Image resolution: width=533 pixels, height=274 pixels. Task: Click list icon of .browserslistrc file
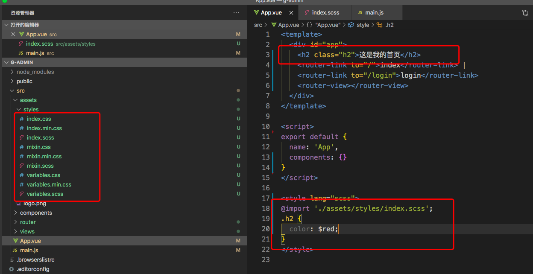(x=12, y=259)
